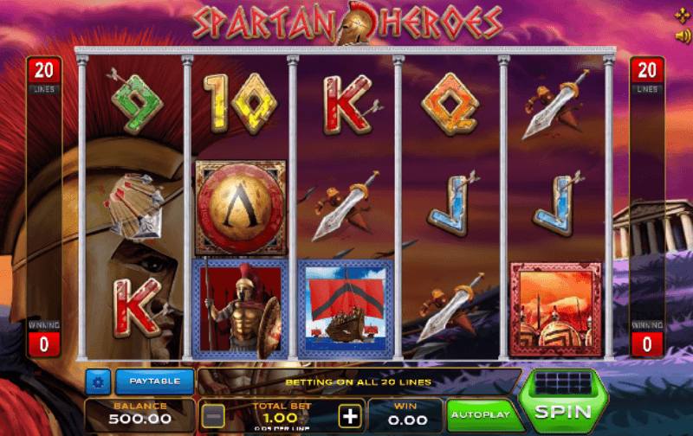Viewport: 693px width, 436px height.
Task: Spin the reels
Action: click(x=563, y=401)
